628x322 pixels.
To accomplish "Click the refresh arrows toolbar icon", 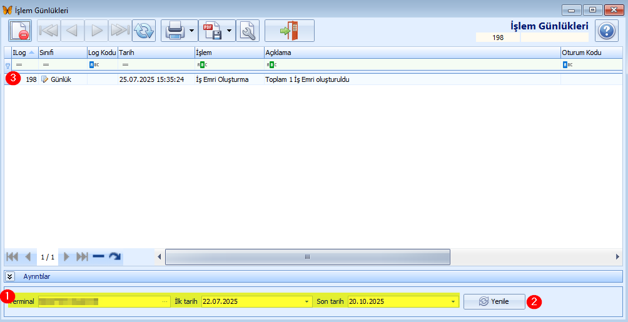I will (x=144, y=31).
